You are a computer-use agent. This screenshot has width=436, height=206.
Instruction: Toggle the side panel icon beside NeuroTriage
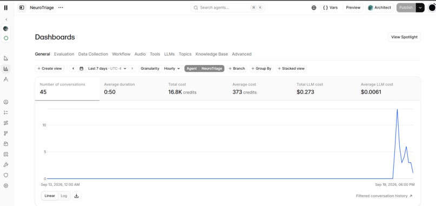(x=22, y=8)
